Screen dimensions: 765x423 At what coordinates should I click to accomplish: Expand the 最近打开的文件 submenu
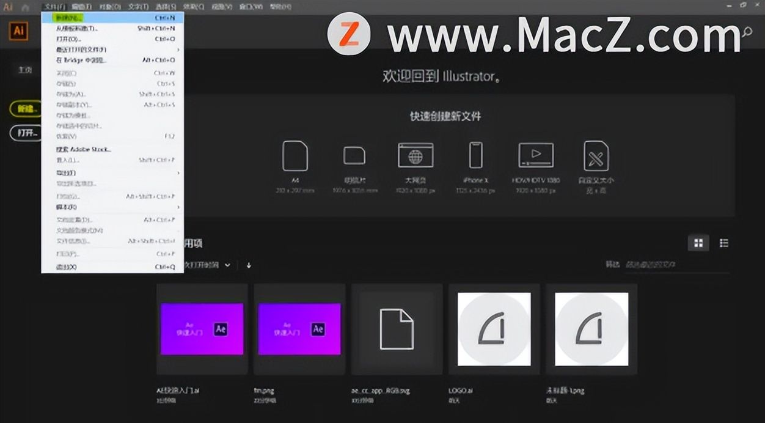click(112, 50)
